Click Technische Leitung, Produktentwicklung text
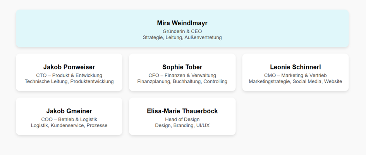Viewport: 366px width, 155px height. pos(69,81)
